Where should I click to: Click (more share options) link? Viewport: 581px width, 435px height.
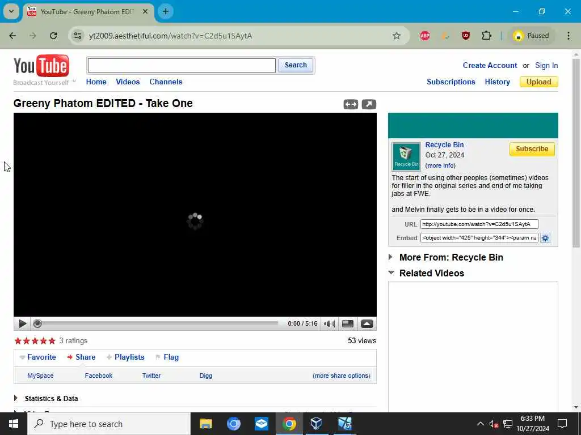coord(341,376)
